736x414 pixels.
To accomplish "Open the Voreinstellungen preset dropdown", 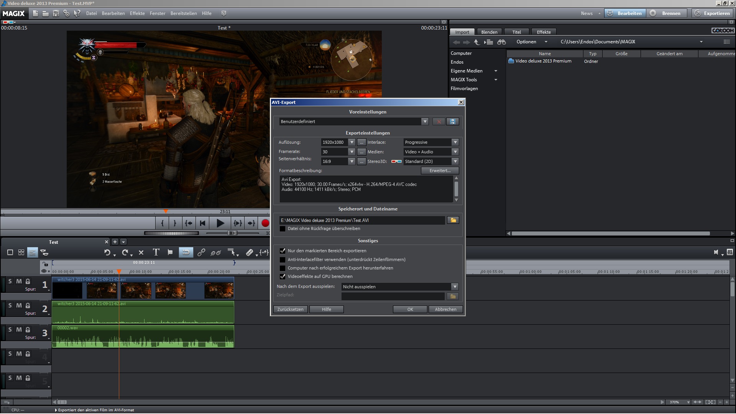I will coord(425,122).
